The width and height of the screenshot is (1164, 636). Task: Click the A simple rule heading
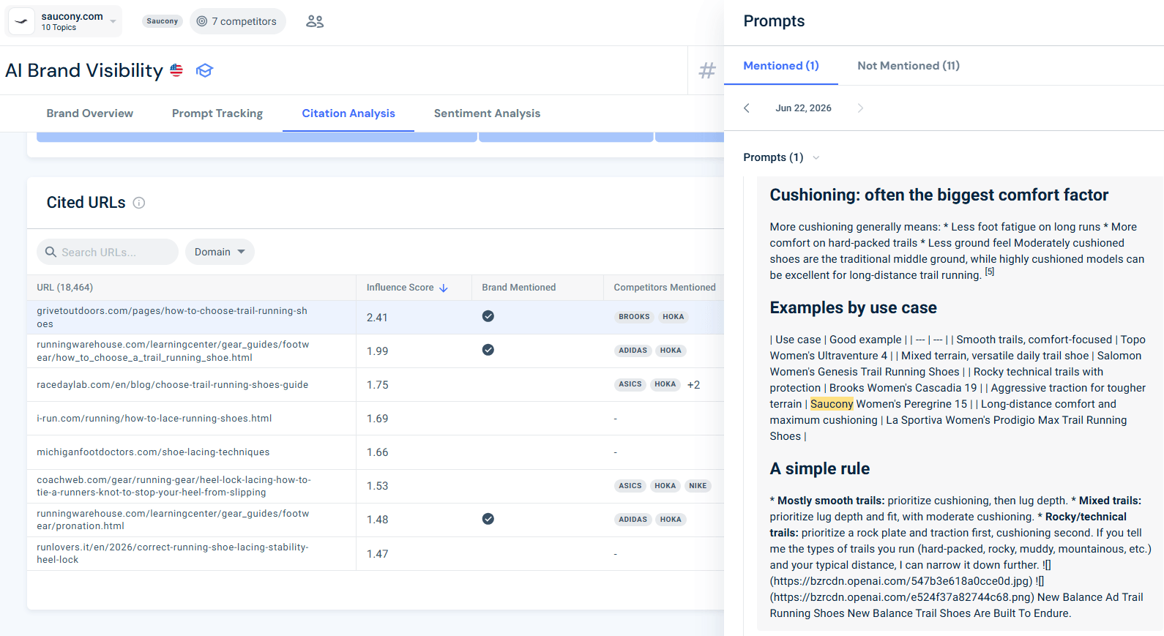click(819, 468)
